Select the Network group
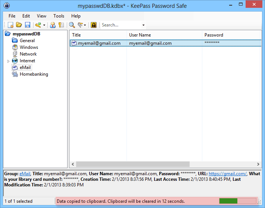265x208 pixels. pyautogui.click(x=28, y=54)
